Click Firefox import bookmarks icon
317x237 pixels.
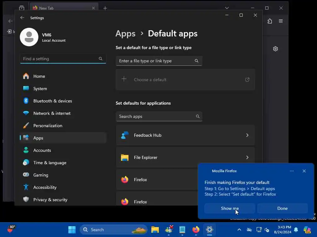pos(9,31)
